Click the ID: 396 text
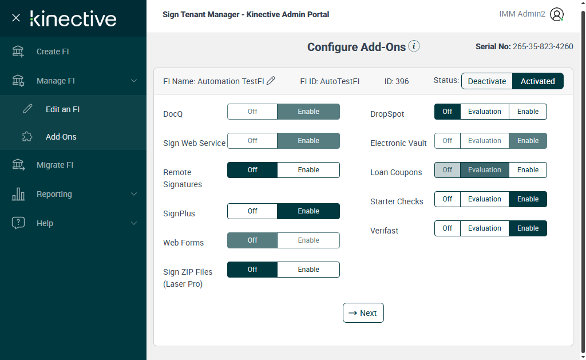The image size is (586, 360). click(x=397, y=81)
